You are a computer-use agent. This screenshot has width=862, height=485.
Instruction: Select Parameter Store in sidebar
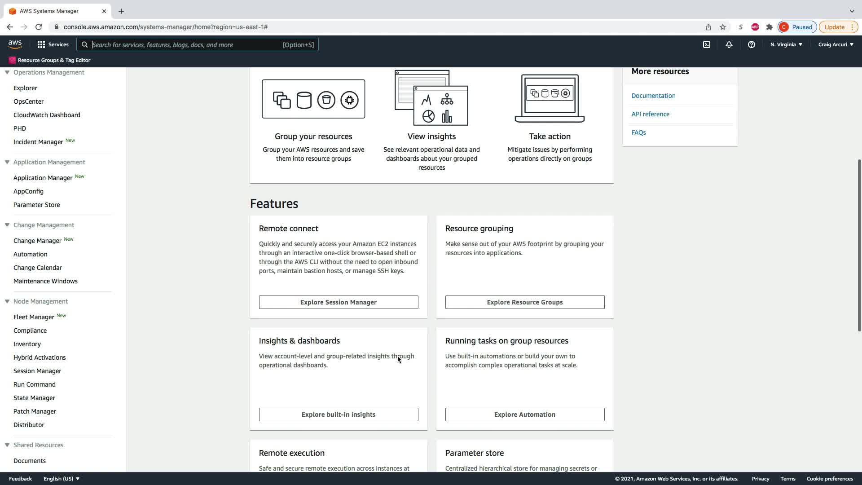click(x=36, y=205)
